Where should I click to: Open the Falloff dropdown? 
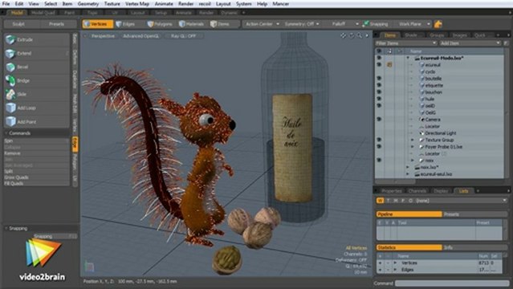click(343, 24)
